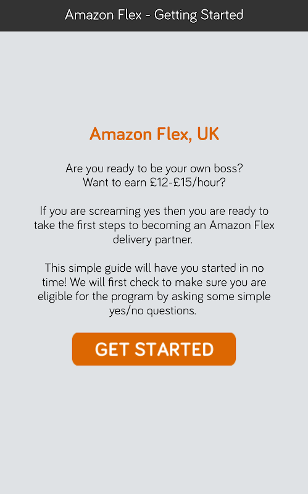Click the 'If you are screaming yes' line
This screenshot has height=494, width=308.
coord(154,211)
